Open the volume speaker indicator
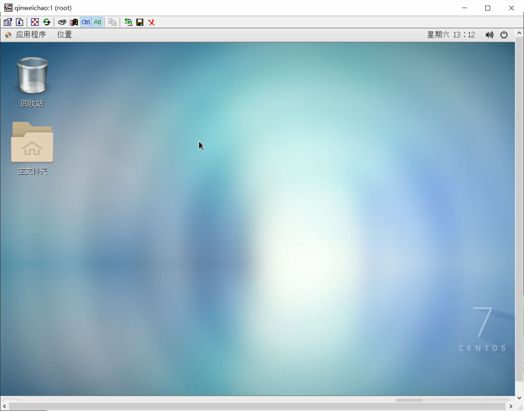This screenshot has height=411, width=524. click(x=489, y=35)
